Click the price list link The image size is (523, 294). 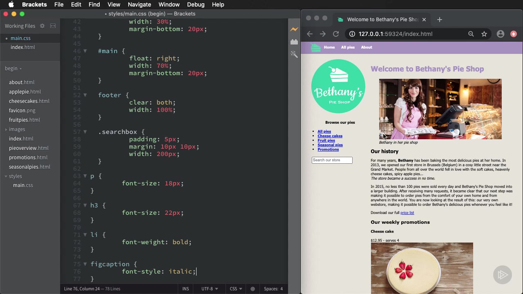click(x=407, y=213)
